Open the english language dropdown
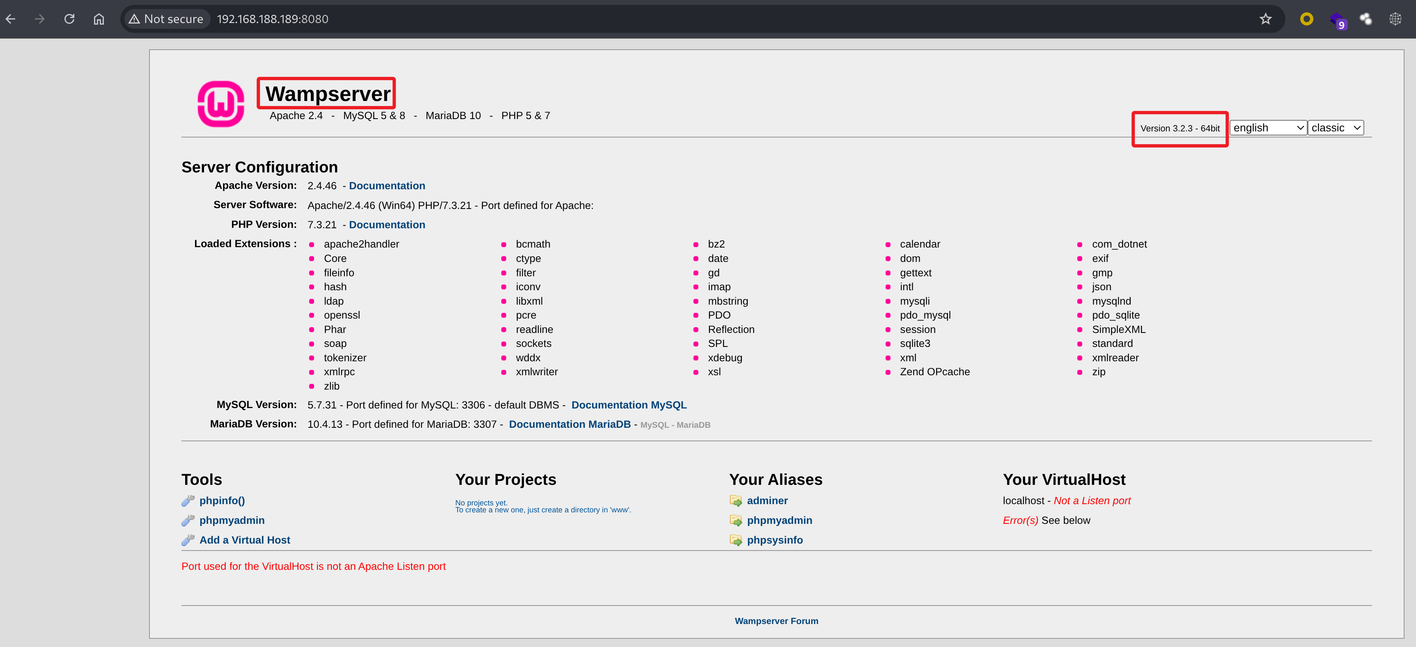The height and width of the screenshot is (647, 1416). coord(1267,128)
